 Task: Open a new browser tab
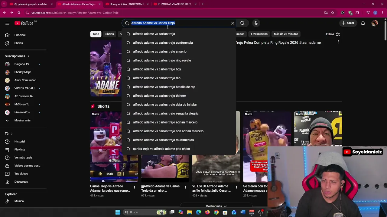tap(203, 4)
